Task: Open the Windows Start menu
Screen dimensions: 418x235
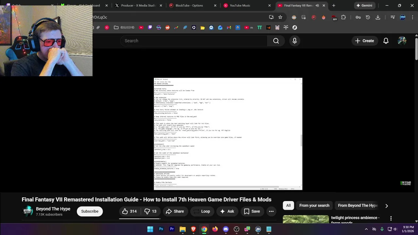Action: tap(150, 229)
